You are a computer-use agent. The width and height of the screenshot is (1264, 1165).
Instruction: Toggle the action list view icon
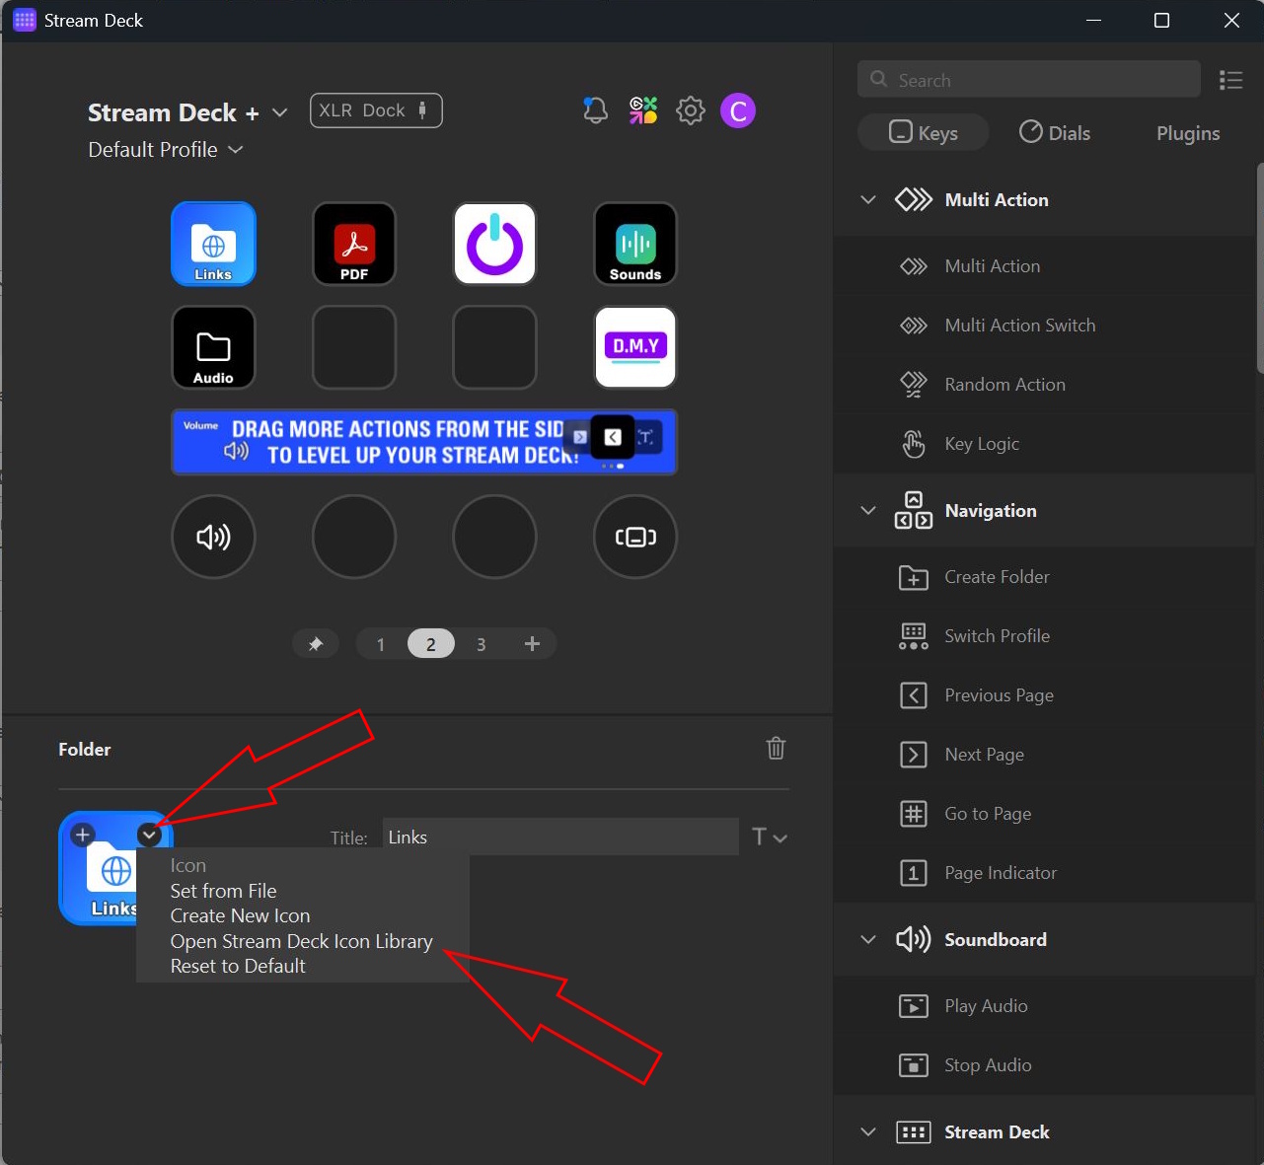click(1230, 80)
